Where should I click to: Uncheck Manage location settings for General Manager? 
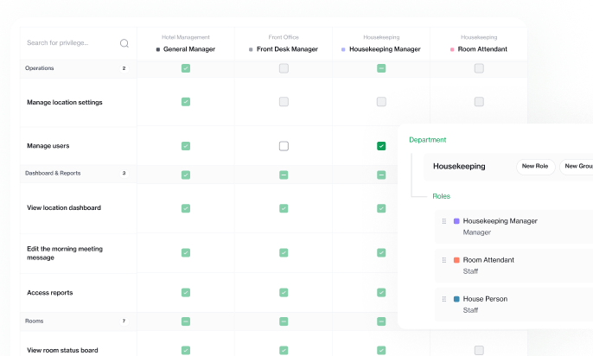coord(186,102)
